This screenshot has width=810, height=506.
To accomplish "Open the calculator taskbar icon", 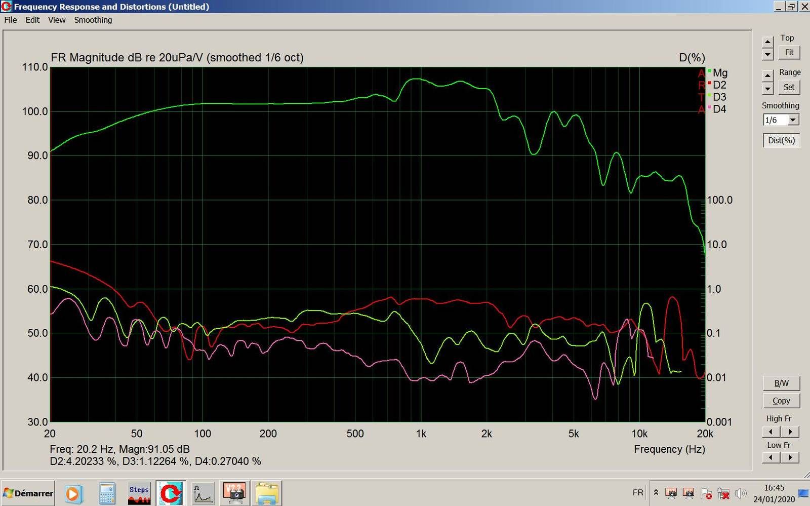I will tap(107, 494).
